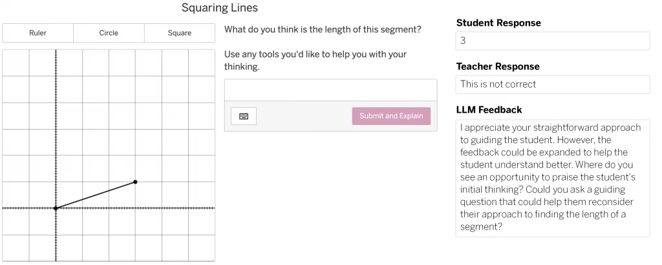Focus the empty answer input box
This screenshot has height=265, width=662.
(x=330, y=90)
